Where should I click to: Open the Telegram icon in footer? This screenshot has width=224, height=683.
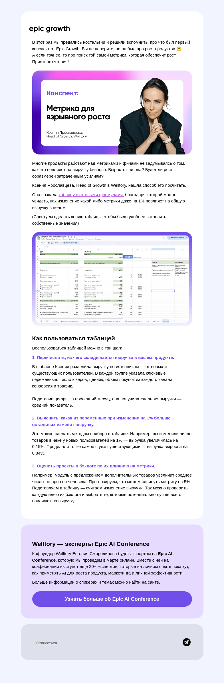[x=187, y=642]
